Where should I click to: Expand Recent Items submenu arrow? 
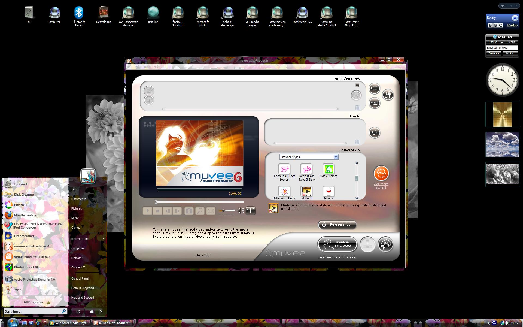103,239
